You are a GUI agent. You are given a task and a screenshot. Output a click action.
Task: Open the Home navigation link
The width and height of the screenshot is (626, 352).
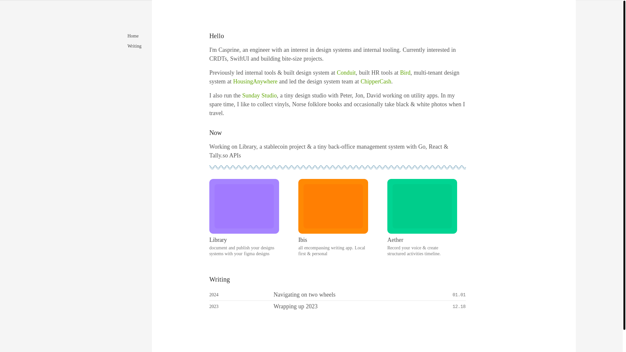pyautogui.click(x=133, y=36)
